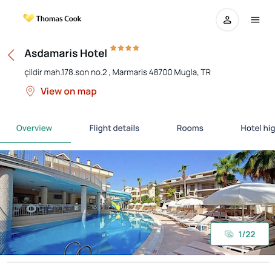The height and width of the screenshot is (273, 275).
Task: Open the hamburger menu
Action: [255, 20]
